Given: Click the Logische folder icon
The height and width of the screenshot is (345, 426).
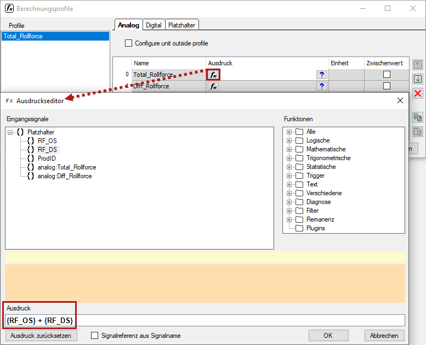Looking at the screenshot, I should 299,140.
